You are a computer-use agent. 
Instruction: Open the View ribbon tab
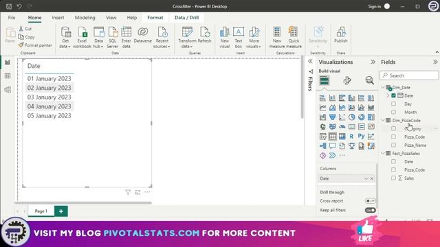click(111, 17)
